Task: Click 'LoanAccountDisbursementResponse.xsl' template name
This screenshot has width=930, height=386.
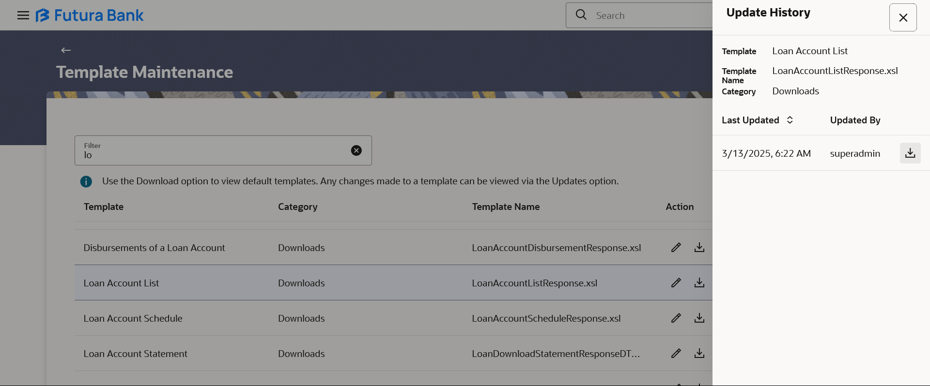Action: click(x=557, y=248)
